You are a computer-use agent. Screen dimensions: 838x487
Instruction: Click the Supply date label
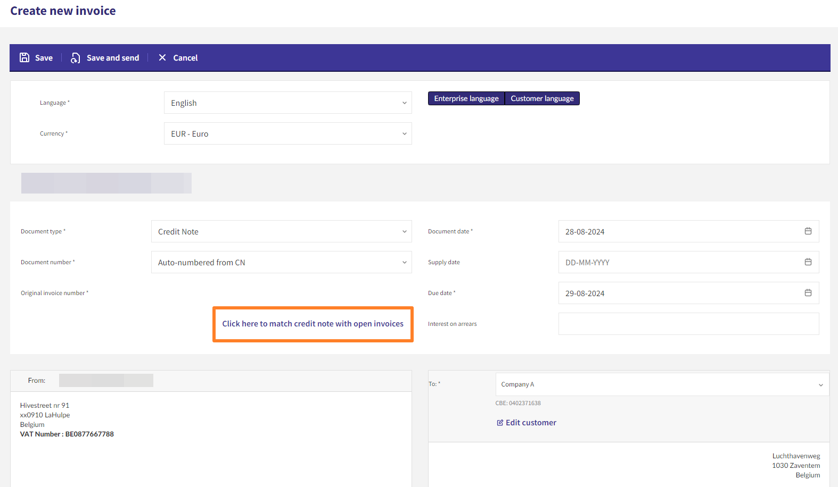444,262
